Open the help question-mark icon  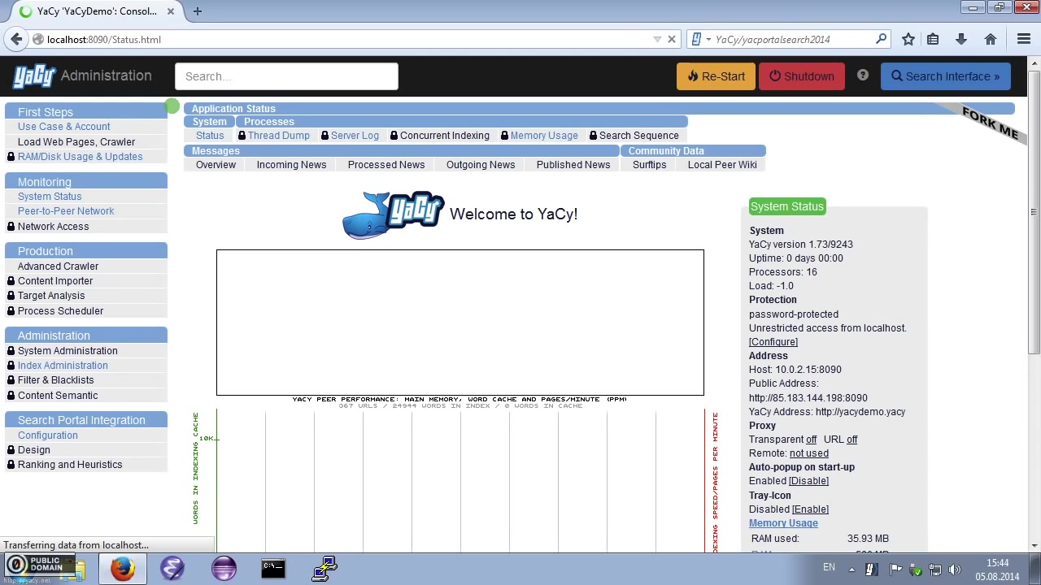[863, 76]
